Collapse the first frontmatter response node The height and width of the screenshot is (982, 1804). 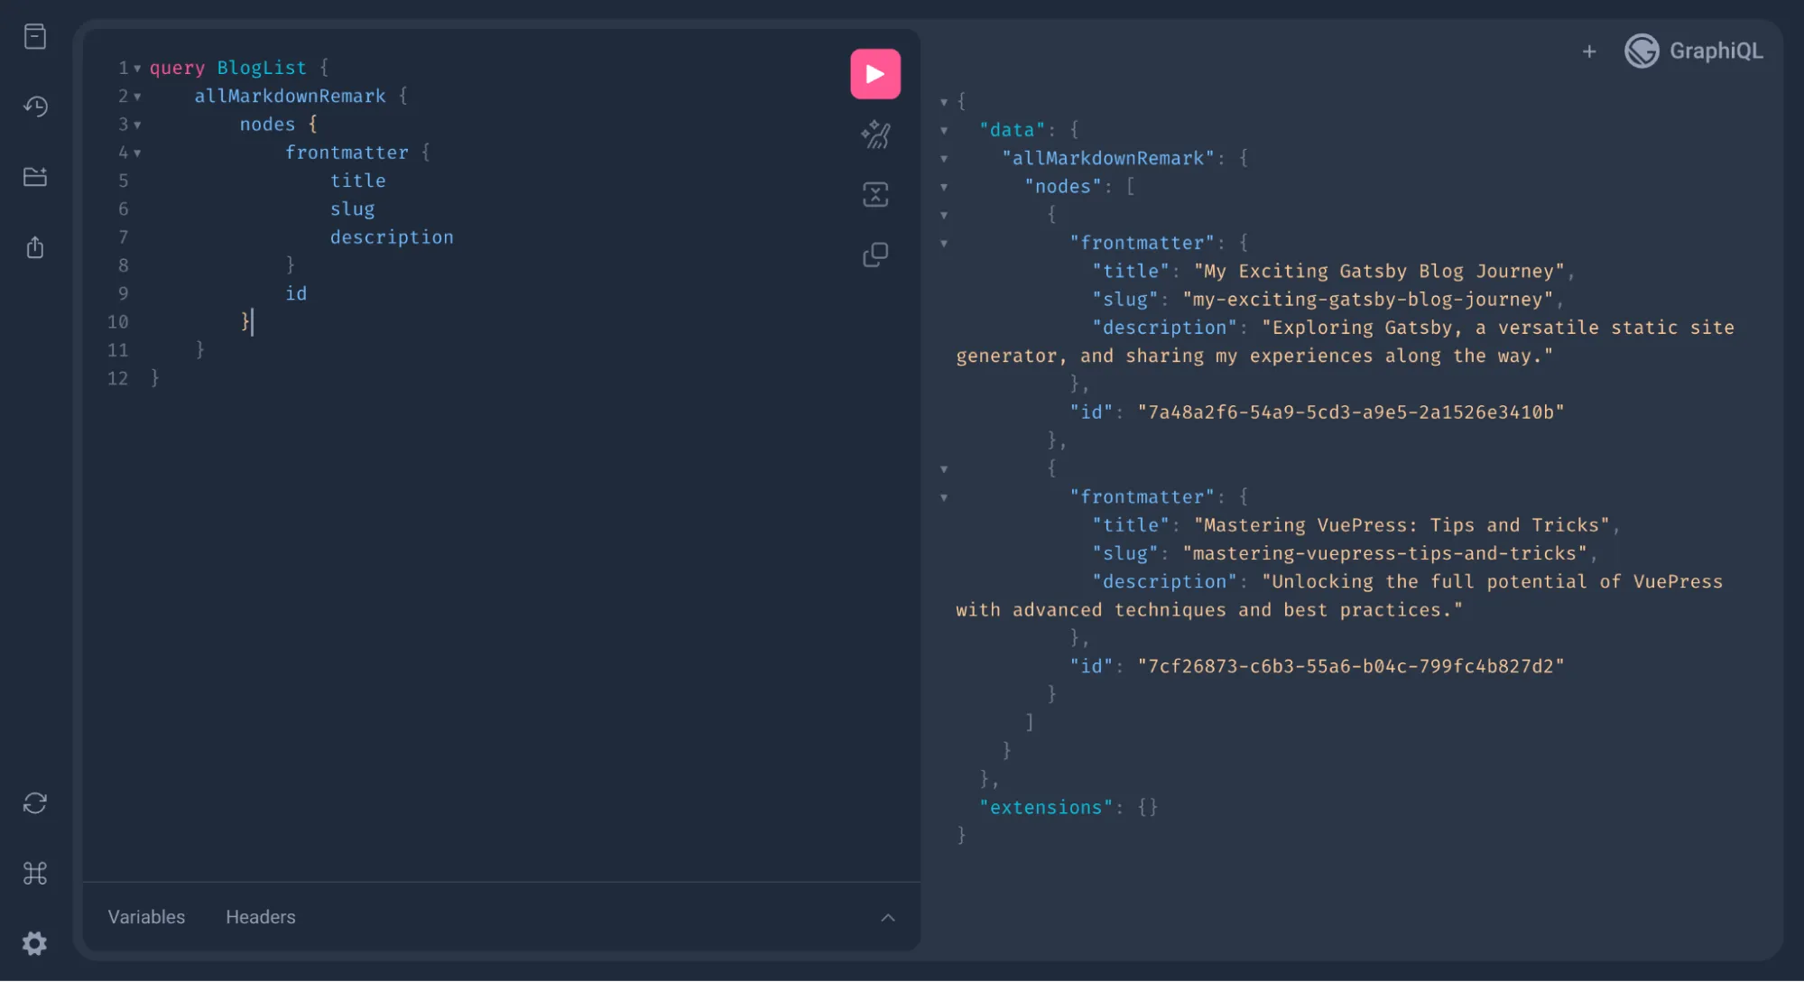click(944, 242)
